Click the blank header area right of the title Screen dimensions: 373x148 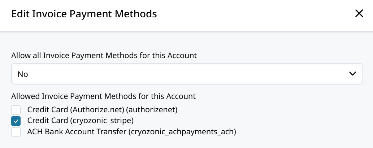click(253, 14)
